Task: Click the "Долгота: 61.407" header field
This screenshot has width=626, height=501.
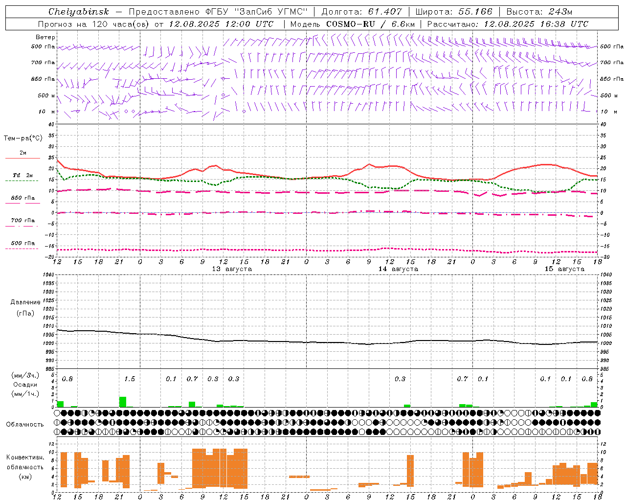Action: tap(361, 12)
